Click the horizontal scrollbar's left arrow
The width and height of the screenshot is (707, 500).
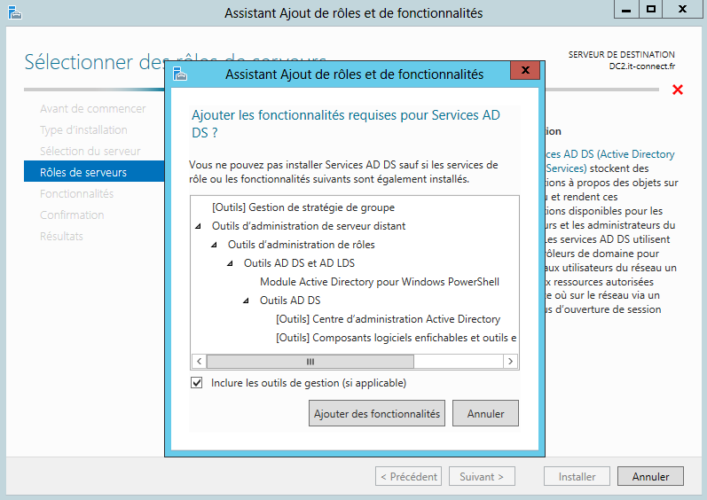(x=199, y=362)
